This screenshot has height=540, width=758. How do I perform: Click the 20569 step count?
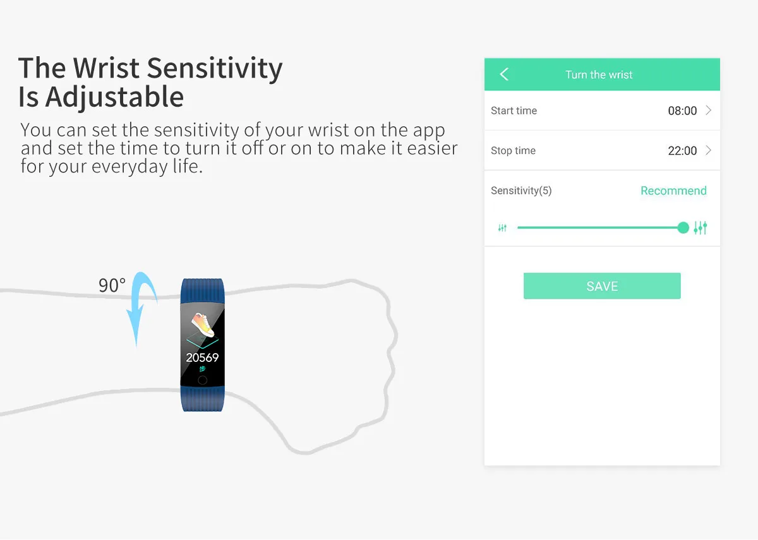tap(202, 357)
